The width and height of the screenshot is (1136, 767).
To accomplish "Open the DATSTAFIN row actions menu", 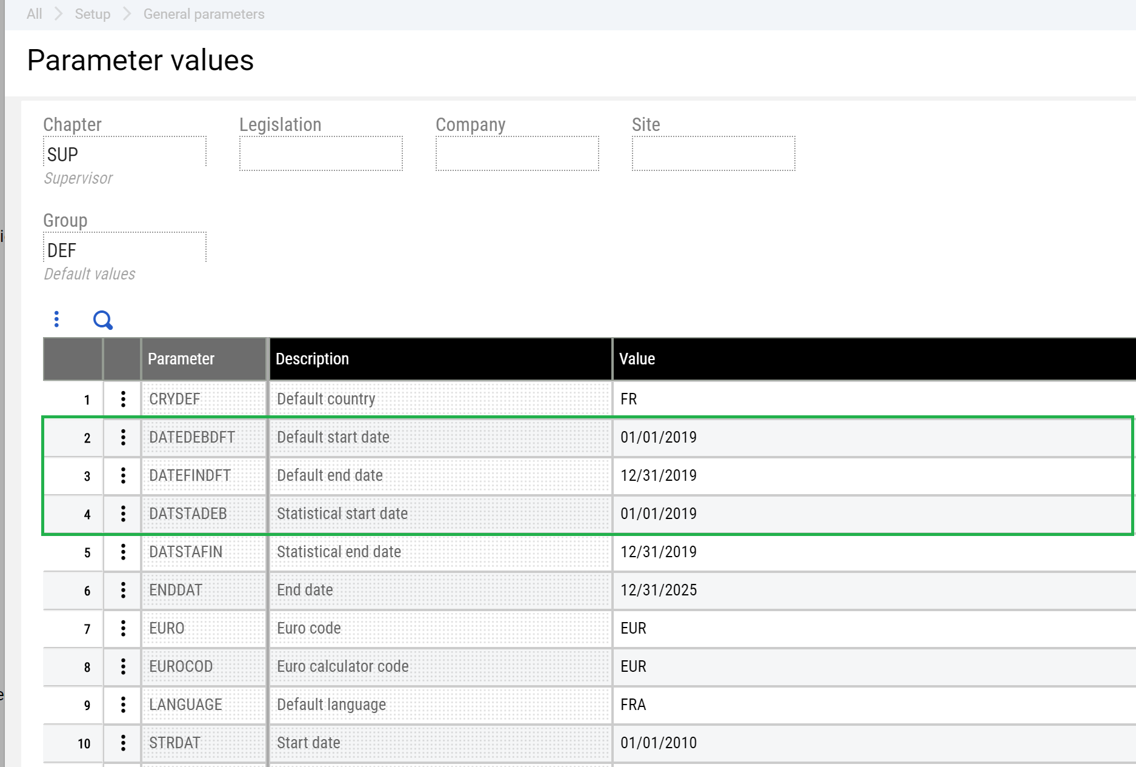I will tap(123, 552).
